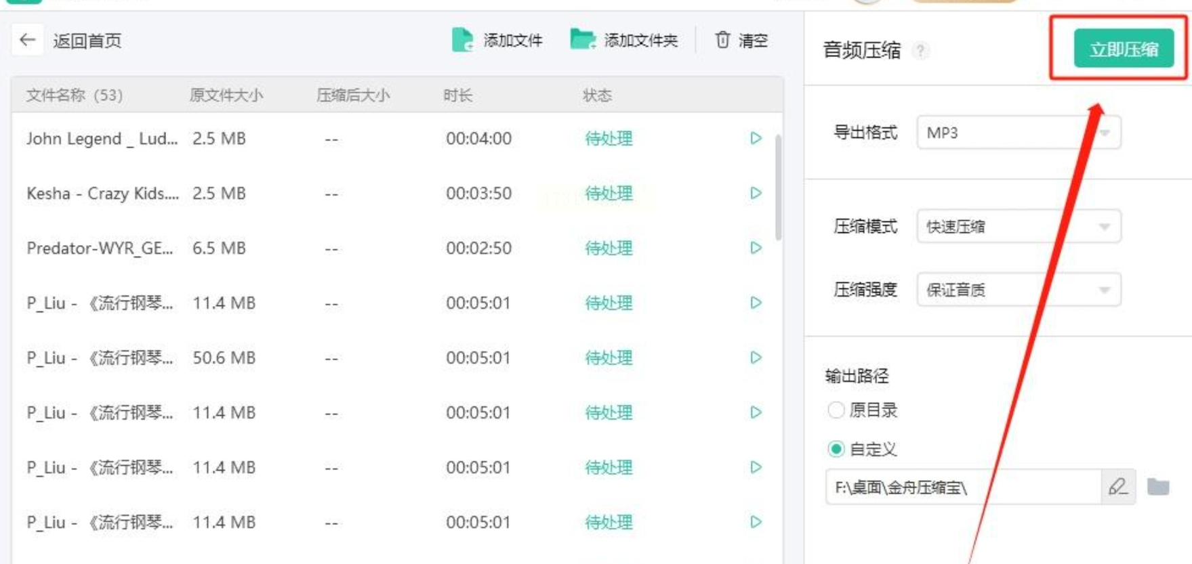Click the 时长 column header
The image size is (1192, 564).
click(x=457, y=95)
